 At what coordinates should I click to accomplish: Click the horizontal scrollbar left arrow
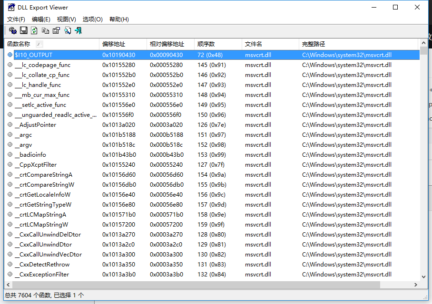pos(8,285)
